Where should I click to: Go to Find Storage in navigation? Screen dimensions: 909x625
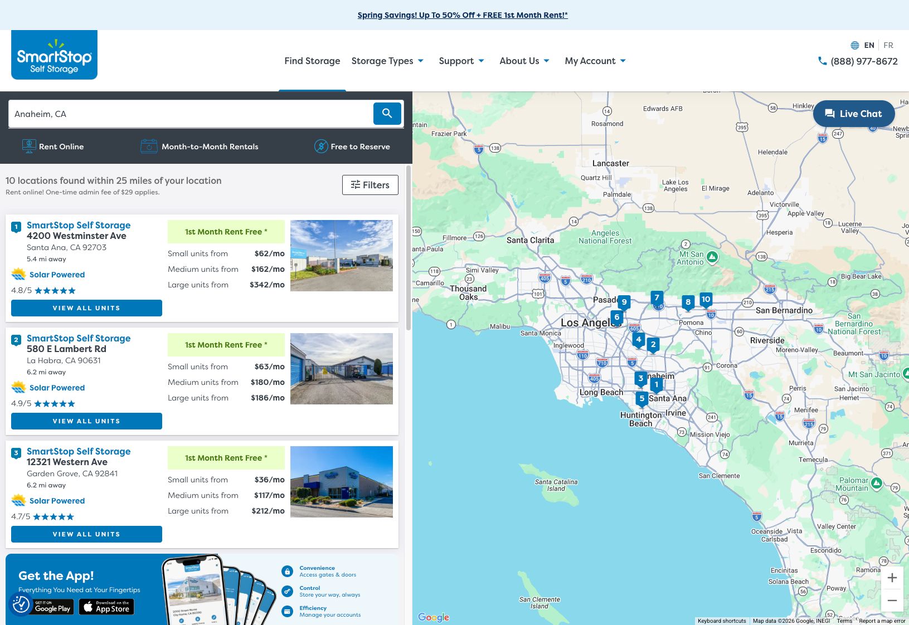312,61
